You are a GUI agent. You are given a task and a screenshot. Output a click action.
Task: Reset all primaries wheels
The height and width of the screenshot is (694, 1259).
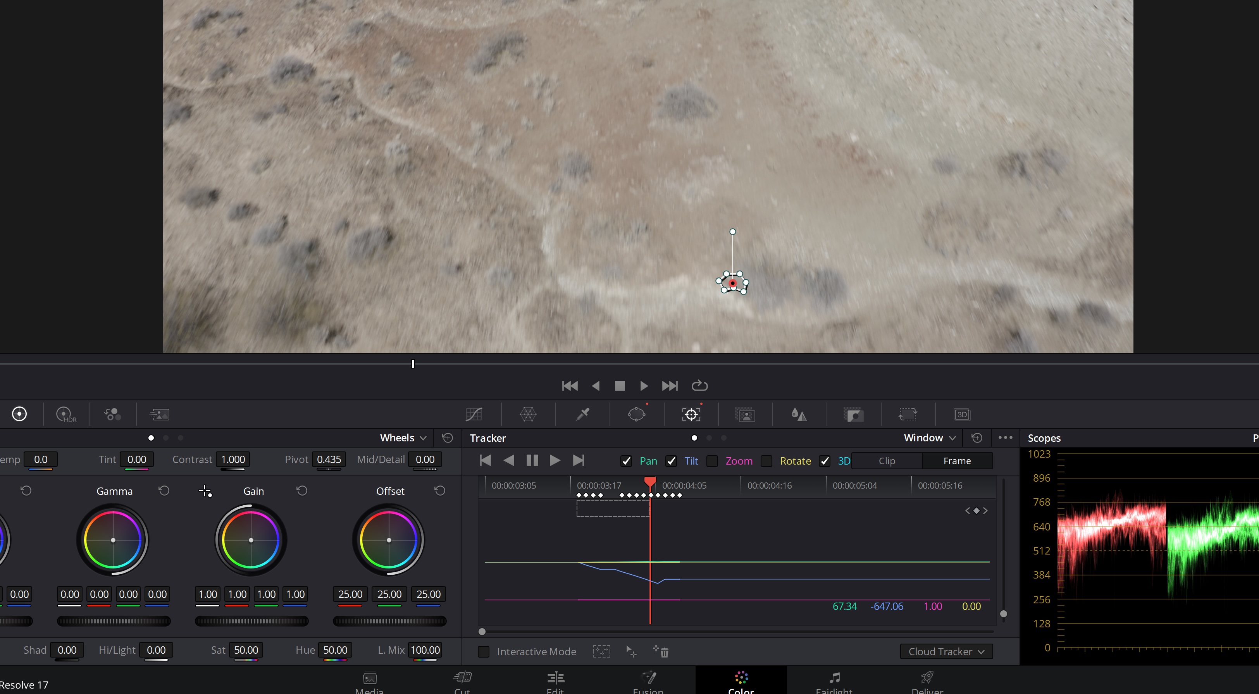(x=447, y=438)
